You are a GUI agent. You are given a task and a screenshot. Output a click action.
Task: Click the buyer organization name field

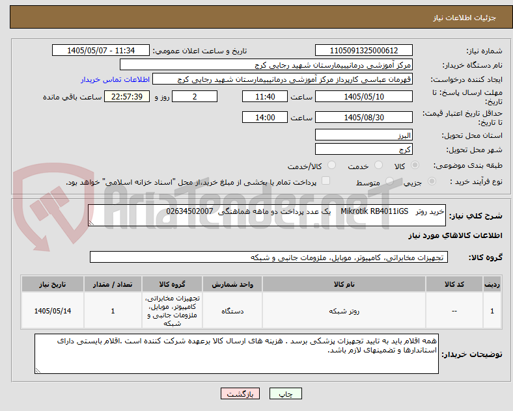coord(266,65)
